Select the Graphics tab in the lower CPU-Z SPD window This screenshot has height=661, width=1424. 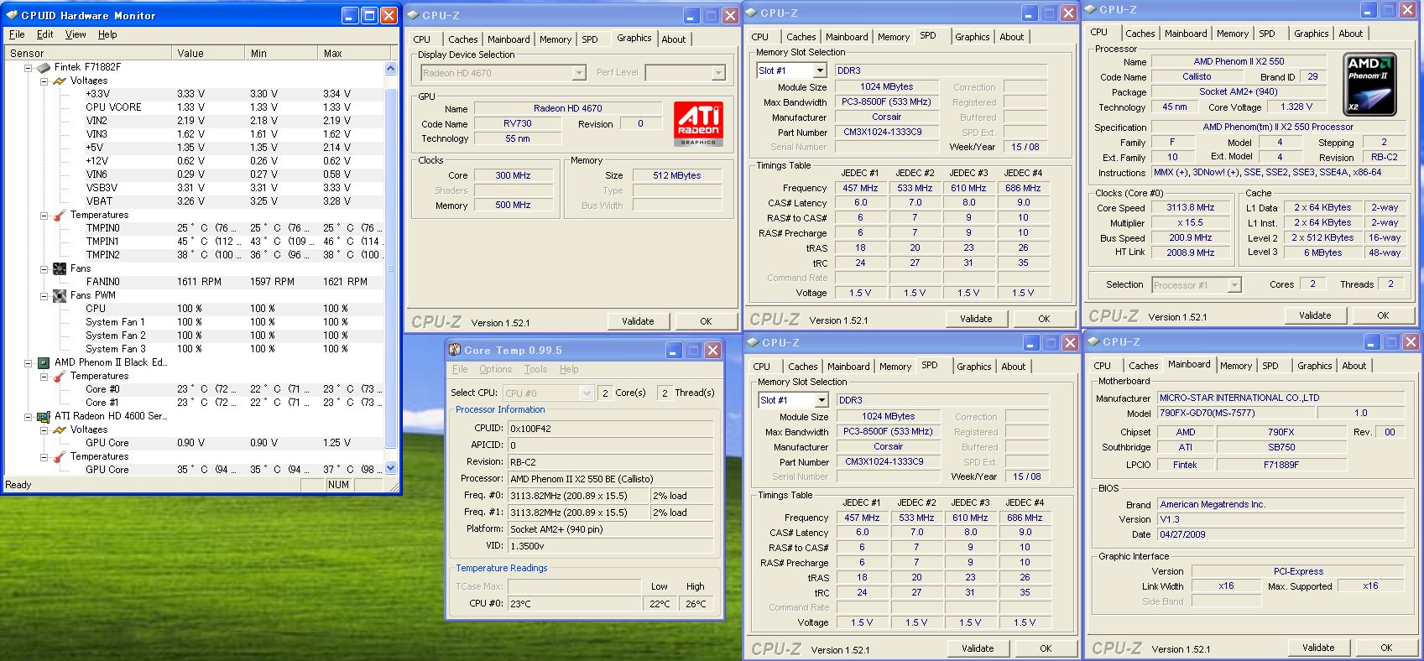(974, 367)
